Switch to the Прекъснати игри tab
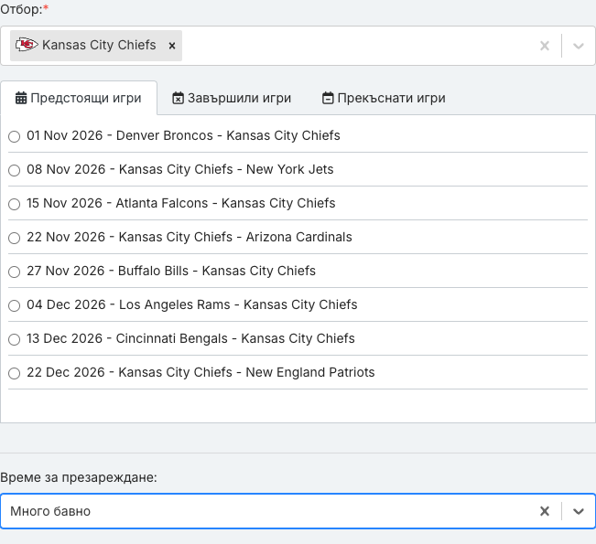Image resolution: width=596 pixels, height=544 pixels. click(384, 98)
